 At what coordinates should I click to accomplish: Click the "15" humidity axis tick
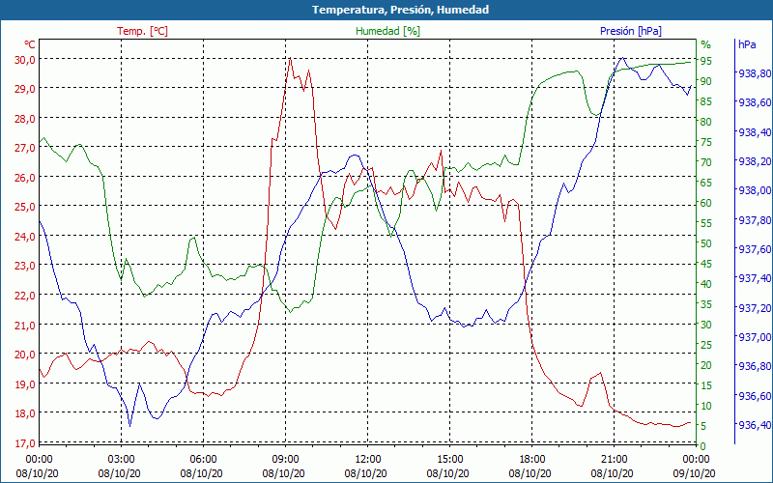pos(706,385)
